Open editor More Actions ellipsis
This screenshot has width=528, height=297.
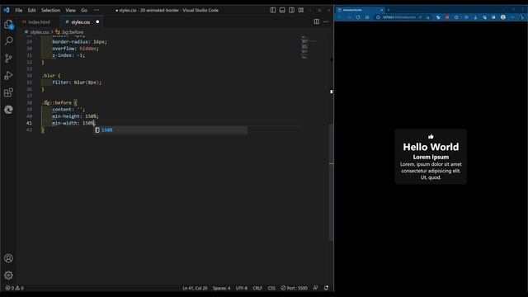coord(326,22)
